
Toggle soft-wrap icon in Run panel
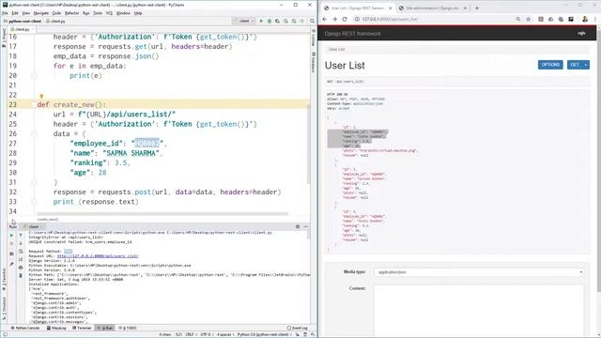point(21,252)
